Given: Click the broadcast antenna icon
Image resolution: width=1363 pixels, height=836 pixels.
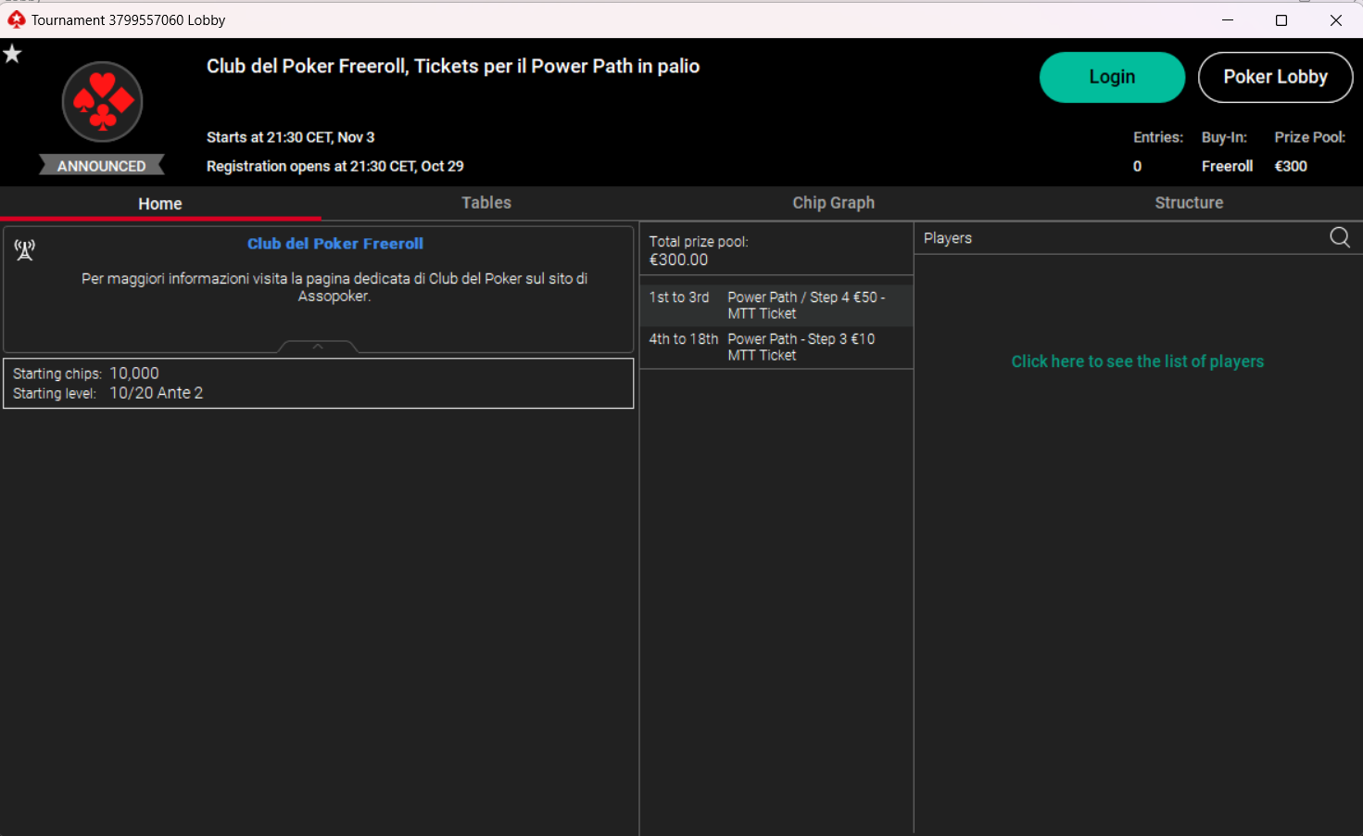Looking at the screenshot, I should click(25, 249).
